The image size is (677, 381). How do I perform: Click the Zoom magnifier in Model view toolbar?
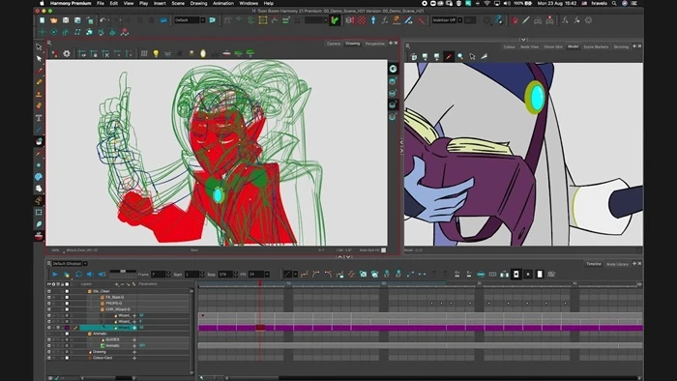point(460,56)
